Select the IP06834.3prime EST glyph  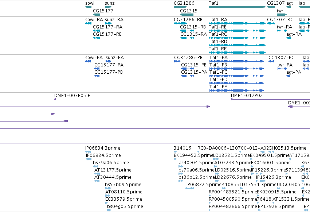[x=88, y=152]
